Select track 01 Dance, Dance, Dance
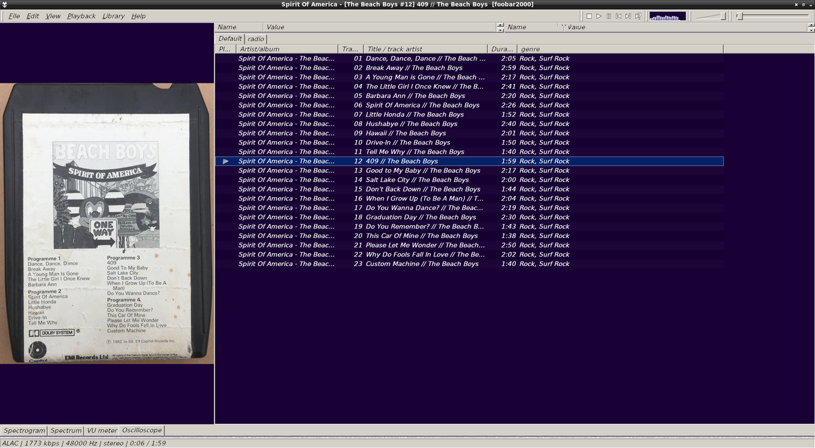815x448 pixels. [469, 59]
